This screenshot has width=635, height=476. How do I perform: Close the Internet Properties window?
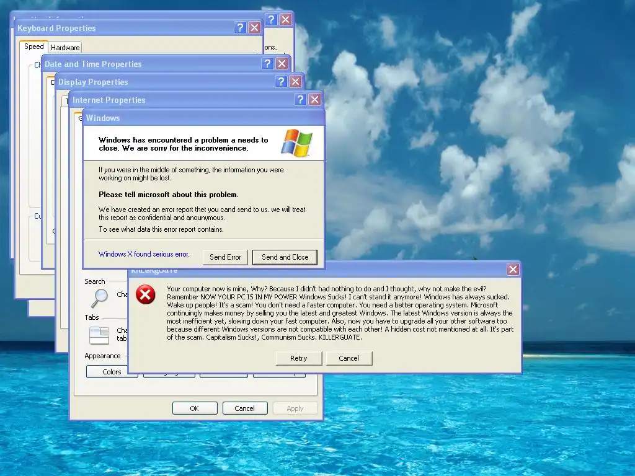click(314, 100)
